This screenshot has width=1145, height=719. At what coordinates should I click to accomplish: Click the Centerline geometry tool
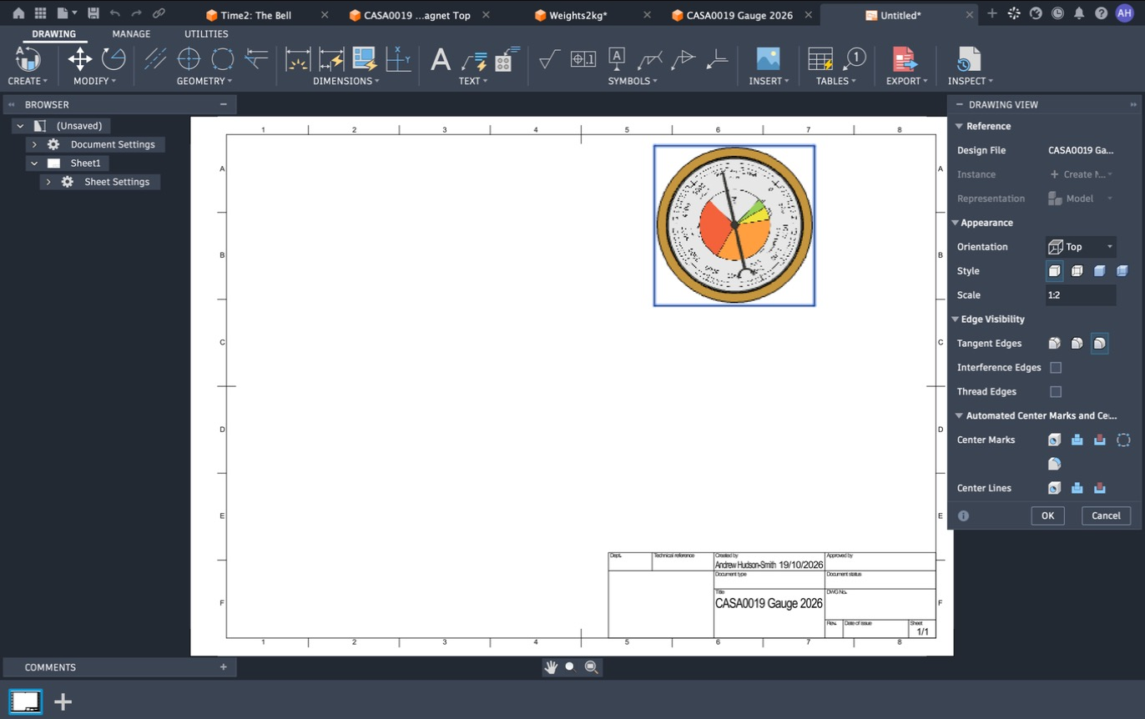[x=156, y=59]
